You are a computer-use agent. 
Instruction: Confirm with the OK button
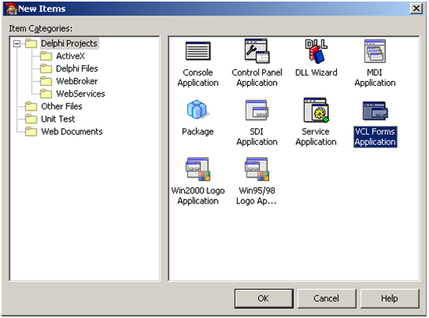coord(264,299)
